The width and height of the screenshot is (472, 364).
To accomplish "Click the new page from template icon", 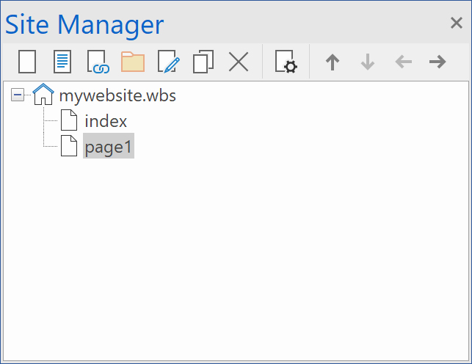I will pos(62,62).
